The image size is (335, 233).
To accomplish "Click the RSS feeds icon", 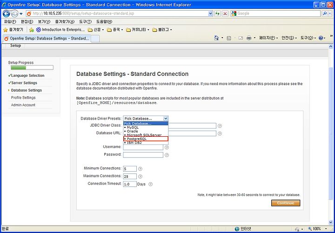I will click(229, 38).
